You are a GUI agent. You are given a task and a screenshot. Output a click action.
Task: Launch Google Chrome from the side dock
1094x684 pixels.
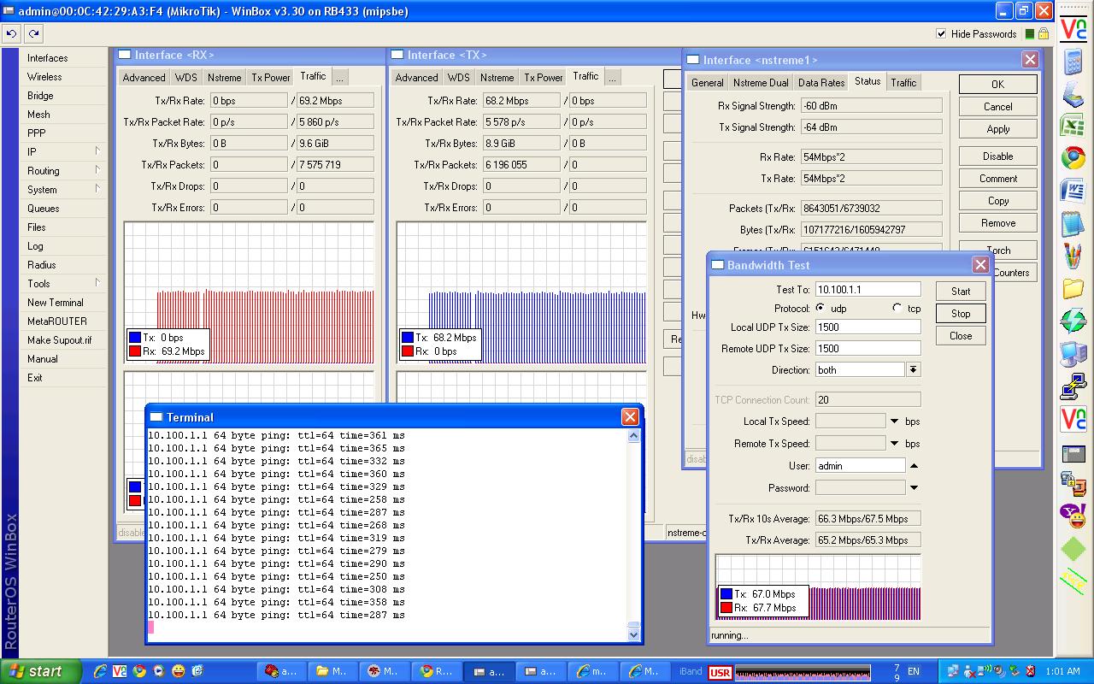(1073, 157)
